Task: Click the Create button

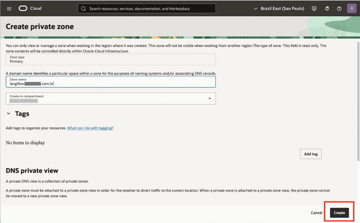Action: 339,213
